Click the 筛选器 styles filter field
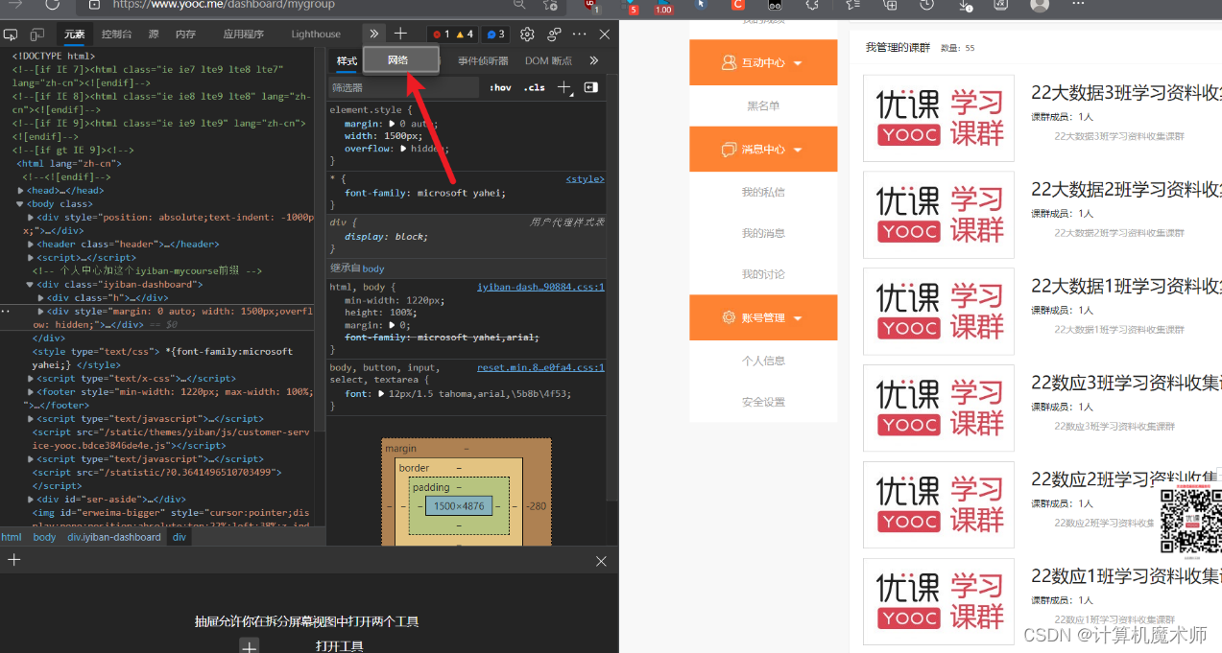The height and width of the screenshot is (653, 1222). (403, 87)
